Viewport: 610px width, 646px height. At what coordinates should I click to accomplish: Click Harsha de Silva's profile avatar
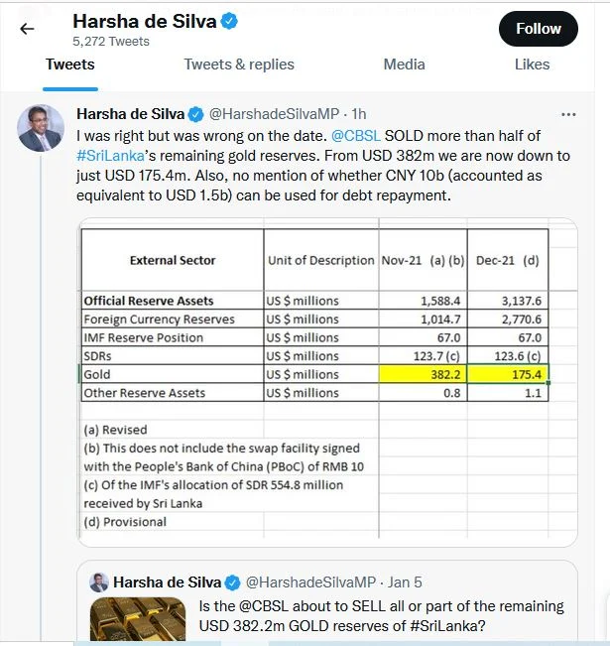tap(41, 128)
